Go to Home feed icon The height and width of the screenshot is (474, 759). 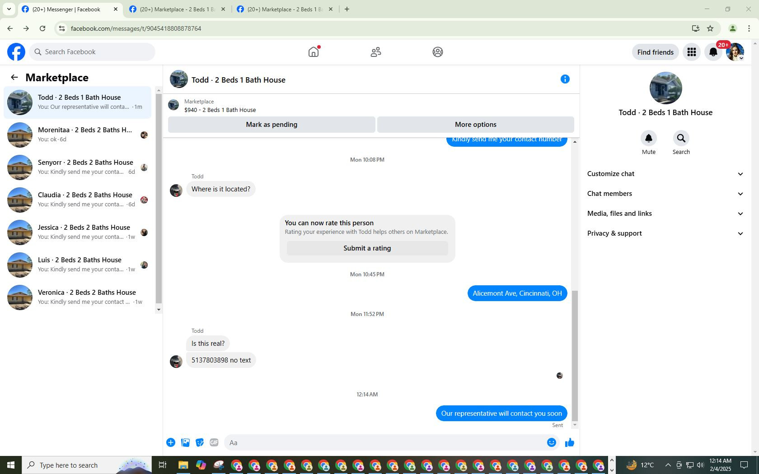(314, 52)
